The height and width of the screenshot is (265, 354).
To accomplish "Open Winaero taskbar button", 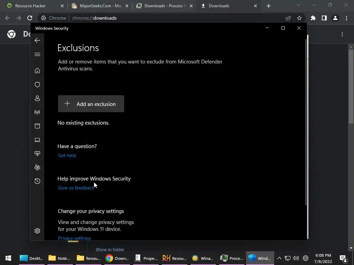I will pyautogui.click(x=203, y=258).
